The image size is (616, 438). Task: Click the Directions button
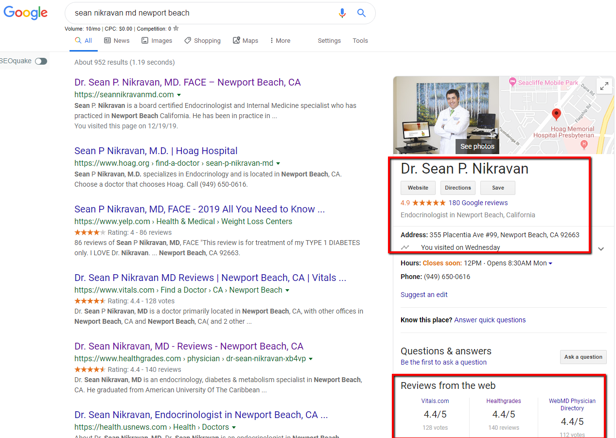point(458,188)
